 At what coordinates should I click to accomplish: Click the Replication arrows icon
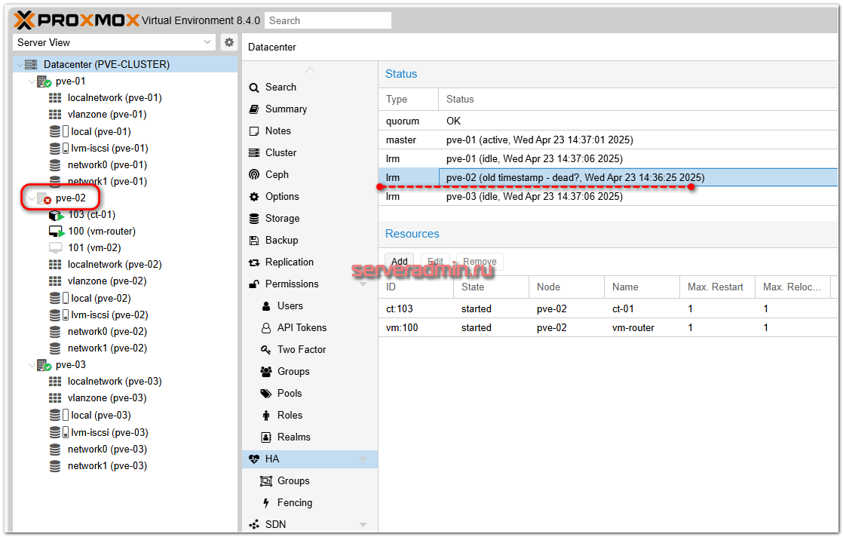[254, 262]
